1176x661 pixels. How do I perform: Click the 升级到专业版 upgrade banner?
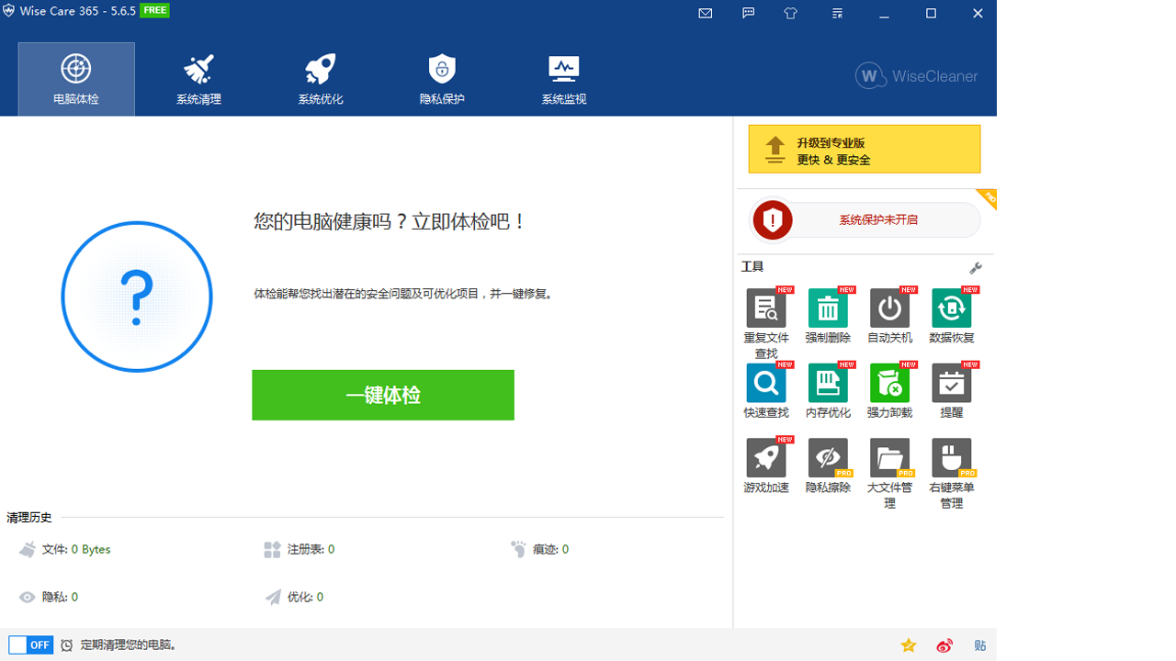(x=864, y=148)
